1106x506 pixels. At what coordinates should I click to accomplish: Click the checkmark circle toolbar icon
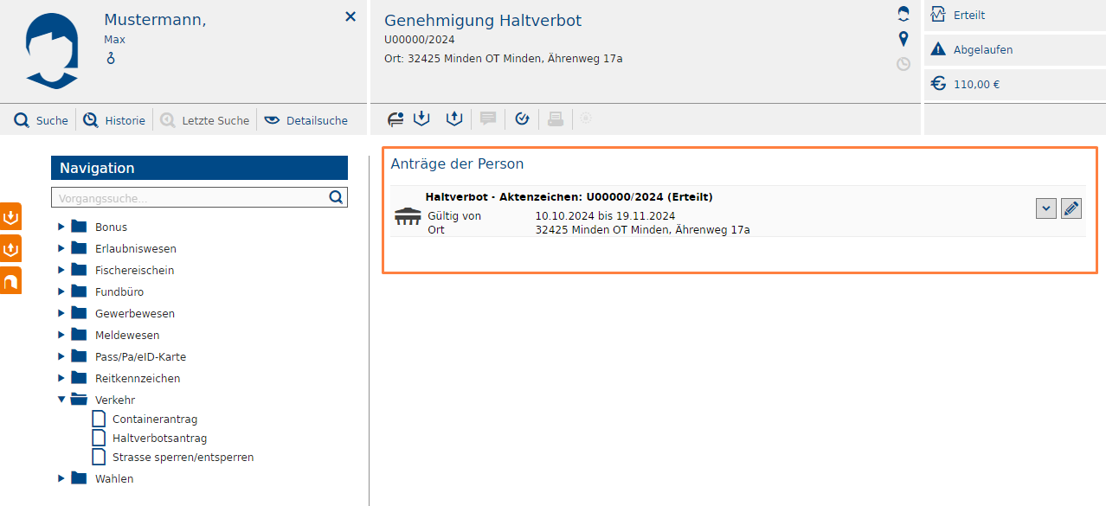coord(522,119)
